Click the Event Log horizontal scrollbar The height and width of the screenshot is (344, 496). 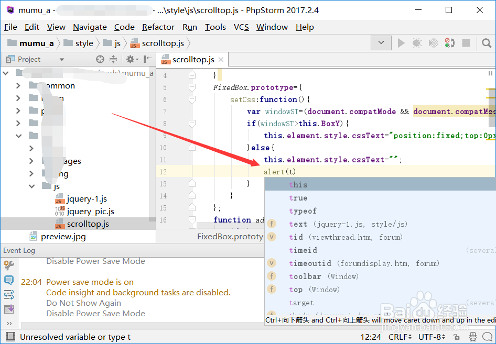point(142,325)
